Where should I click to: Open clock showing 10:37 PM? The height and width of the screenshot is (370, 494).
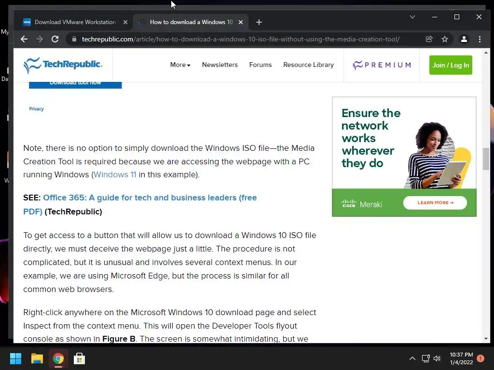(461, 358)
